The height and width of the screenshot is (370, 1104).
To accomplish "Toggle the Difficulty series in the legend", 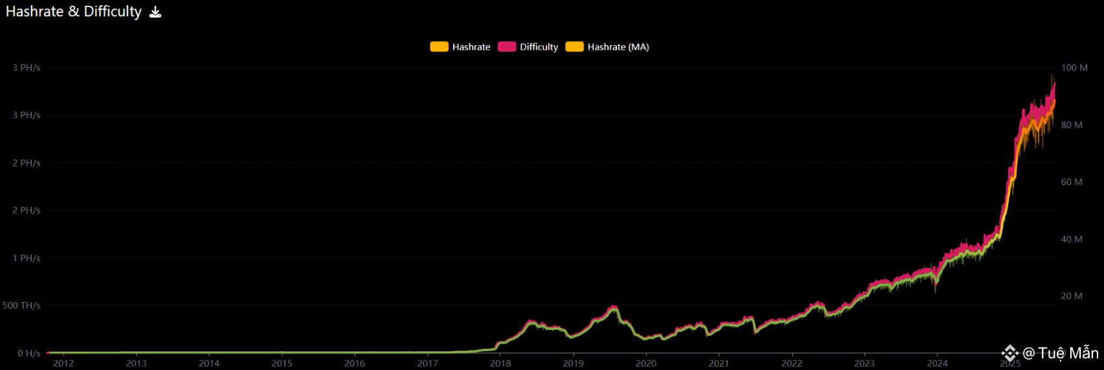I will [x=528, y=47].
